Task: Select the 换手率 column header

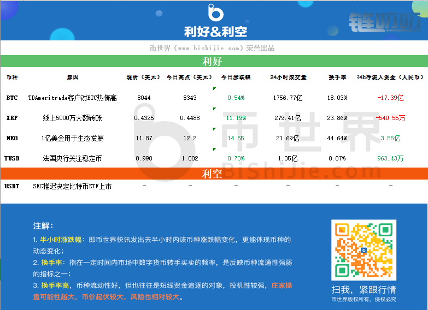Action: click(x=337, y=77)
